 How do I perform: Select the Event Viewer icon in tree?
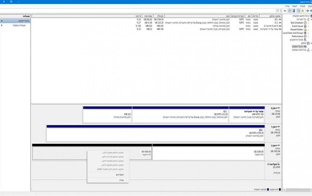[305, 26]
